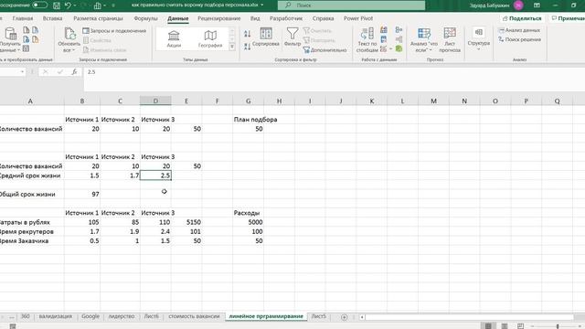Click cell with value 5150

(186, 222)
